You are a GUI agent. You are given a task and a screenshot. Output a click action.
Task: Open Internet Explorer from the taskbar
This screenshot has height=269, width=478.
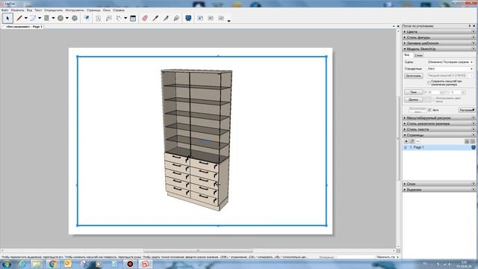pos(22,264)
